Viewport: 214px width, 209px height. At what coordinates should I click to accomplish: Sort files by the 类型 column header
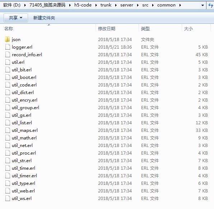145,28
